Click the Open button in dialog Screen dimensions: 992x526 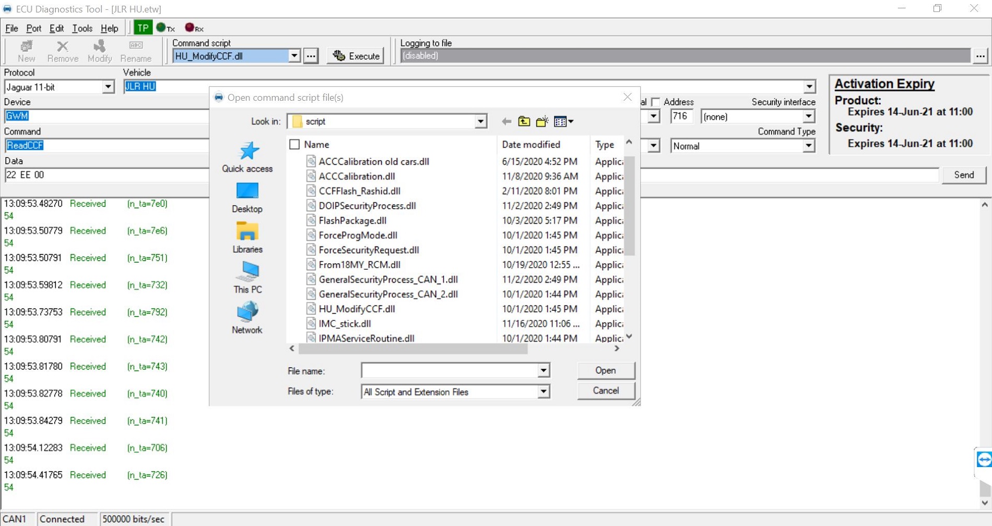click(606, 370)
